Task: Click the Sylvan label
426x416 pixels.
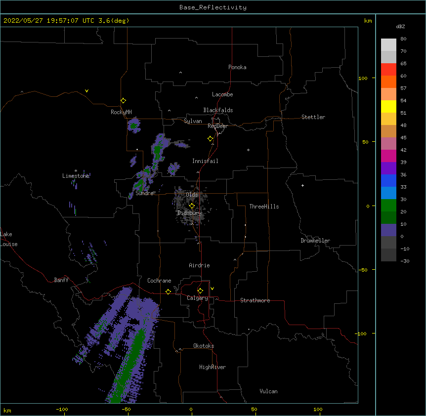Action: pos(193,121)
